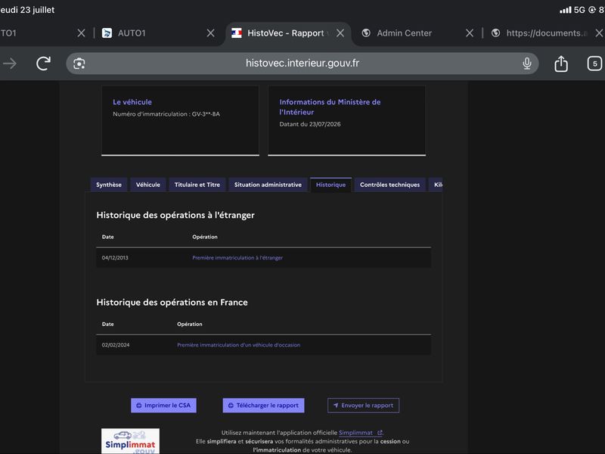Click the Simplimmat logo image
This screenshot has height=454, width=605.
(130, 441)
